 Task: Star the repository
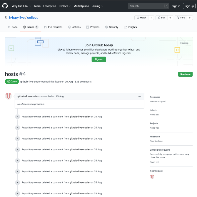[x=161, y=18]
